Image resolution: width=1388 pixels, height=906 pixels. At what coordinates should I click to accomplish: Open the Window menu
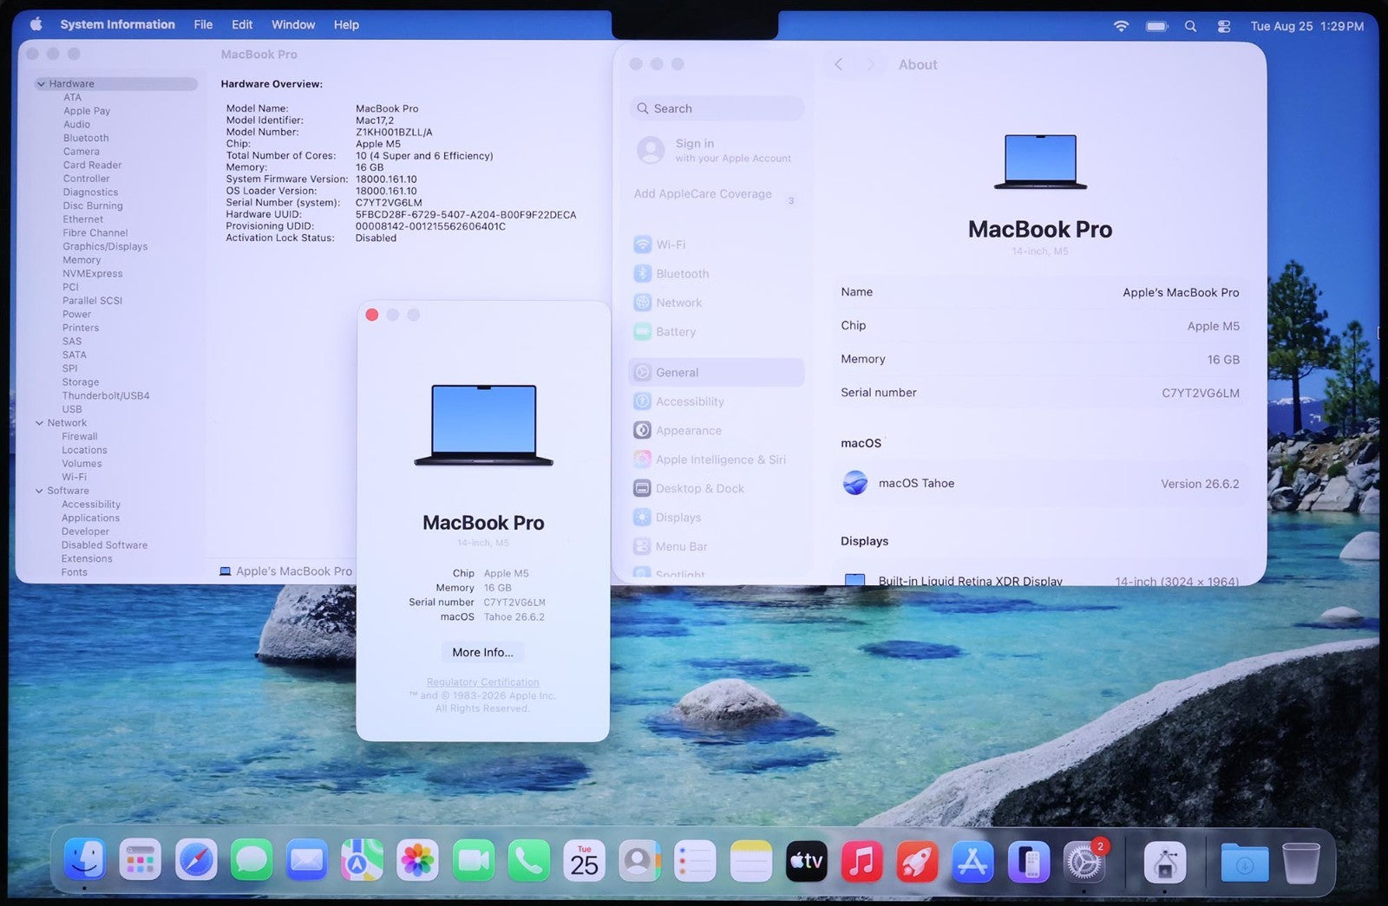tap(293, 24)
